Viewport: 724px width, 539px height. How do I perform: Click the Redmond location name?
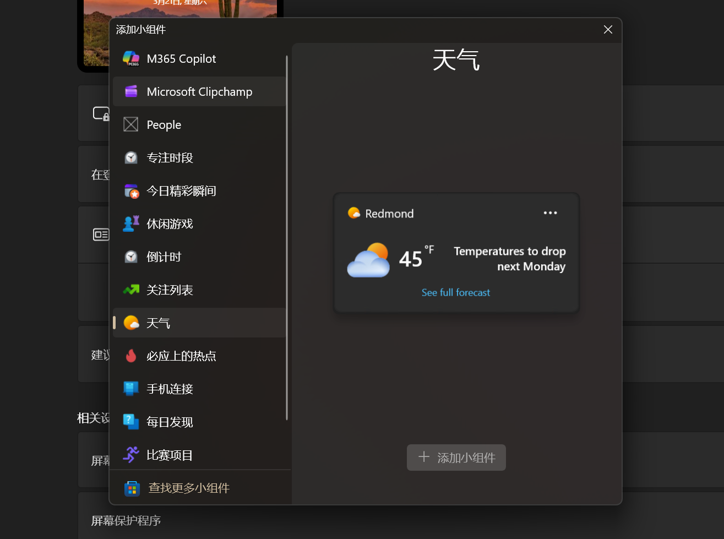point(389,214)
